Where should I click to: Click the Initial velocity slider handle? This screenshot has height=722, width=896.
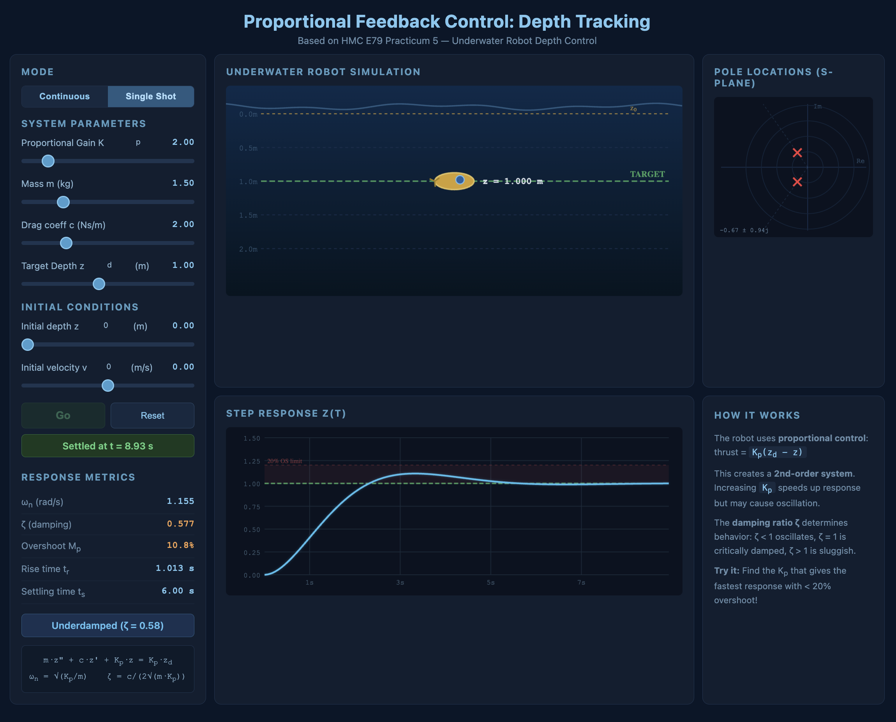[x=108, y=386]
